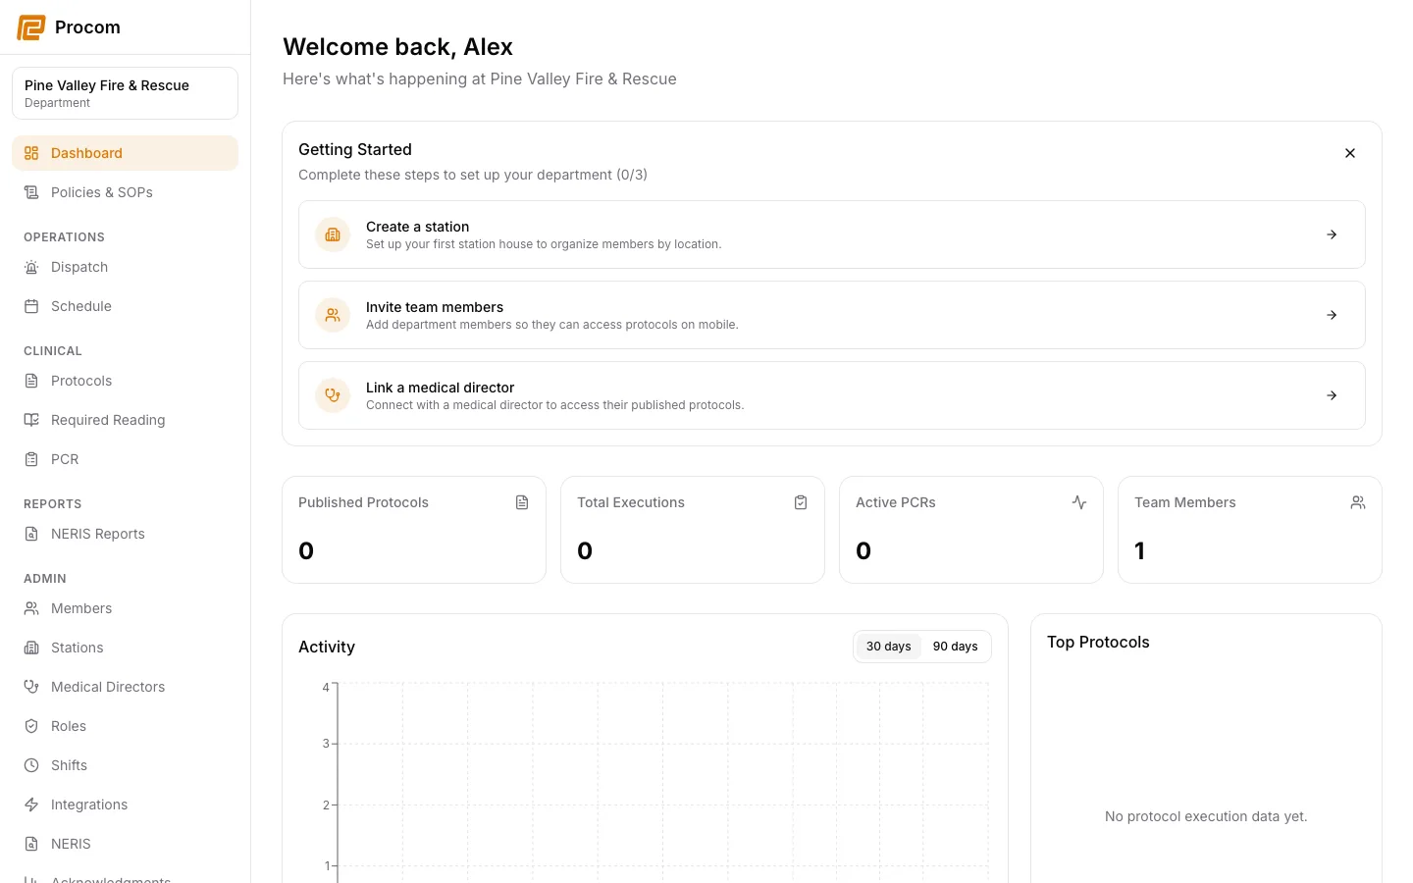The image size is (1413, 883).
Task: Open Protocols under Clinical
Action: point(125,381)
